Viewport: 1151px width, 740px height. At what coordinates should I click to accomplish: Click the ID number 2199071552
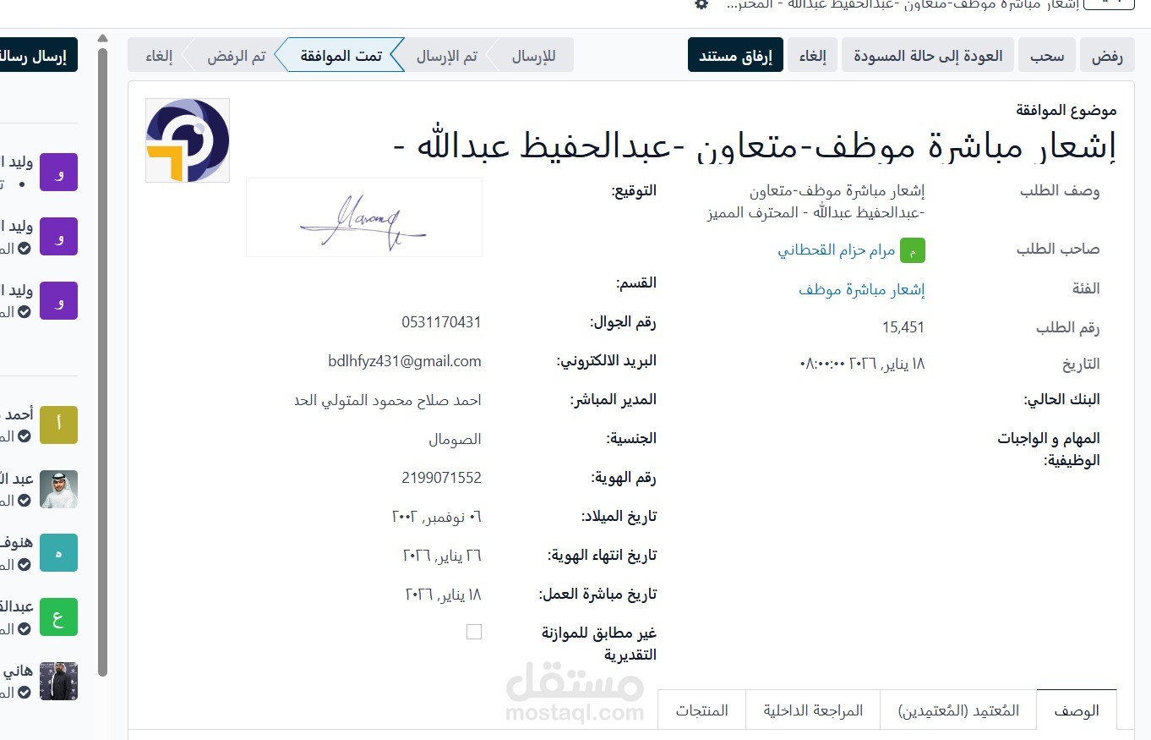click(441, 478)
